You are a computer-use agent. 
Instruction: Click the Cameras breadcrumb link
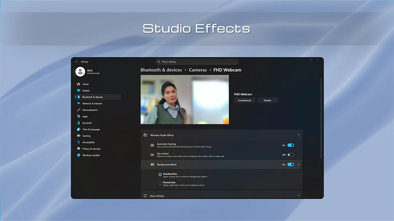(x=198, y=70)
